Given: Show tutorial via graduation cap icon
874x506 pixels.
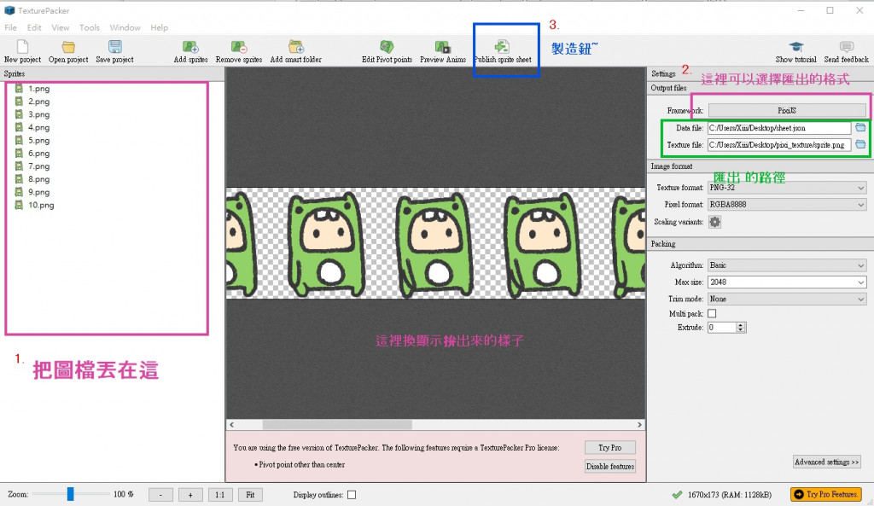Looking at the screenshot, I should point(795,51).
